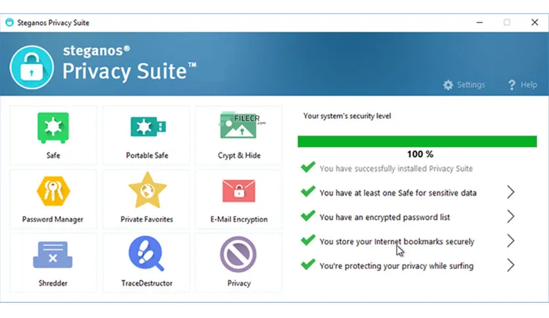Click the 'Portable Safe' label
This screenshot has height=318, width=549.
tap(147, 155)
